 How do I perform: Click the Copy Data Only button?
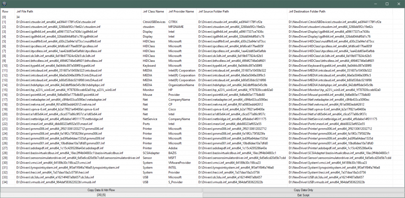pyautogui.click(x=303, y=190)
